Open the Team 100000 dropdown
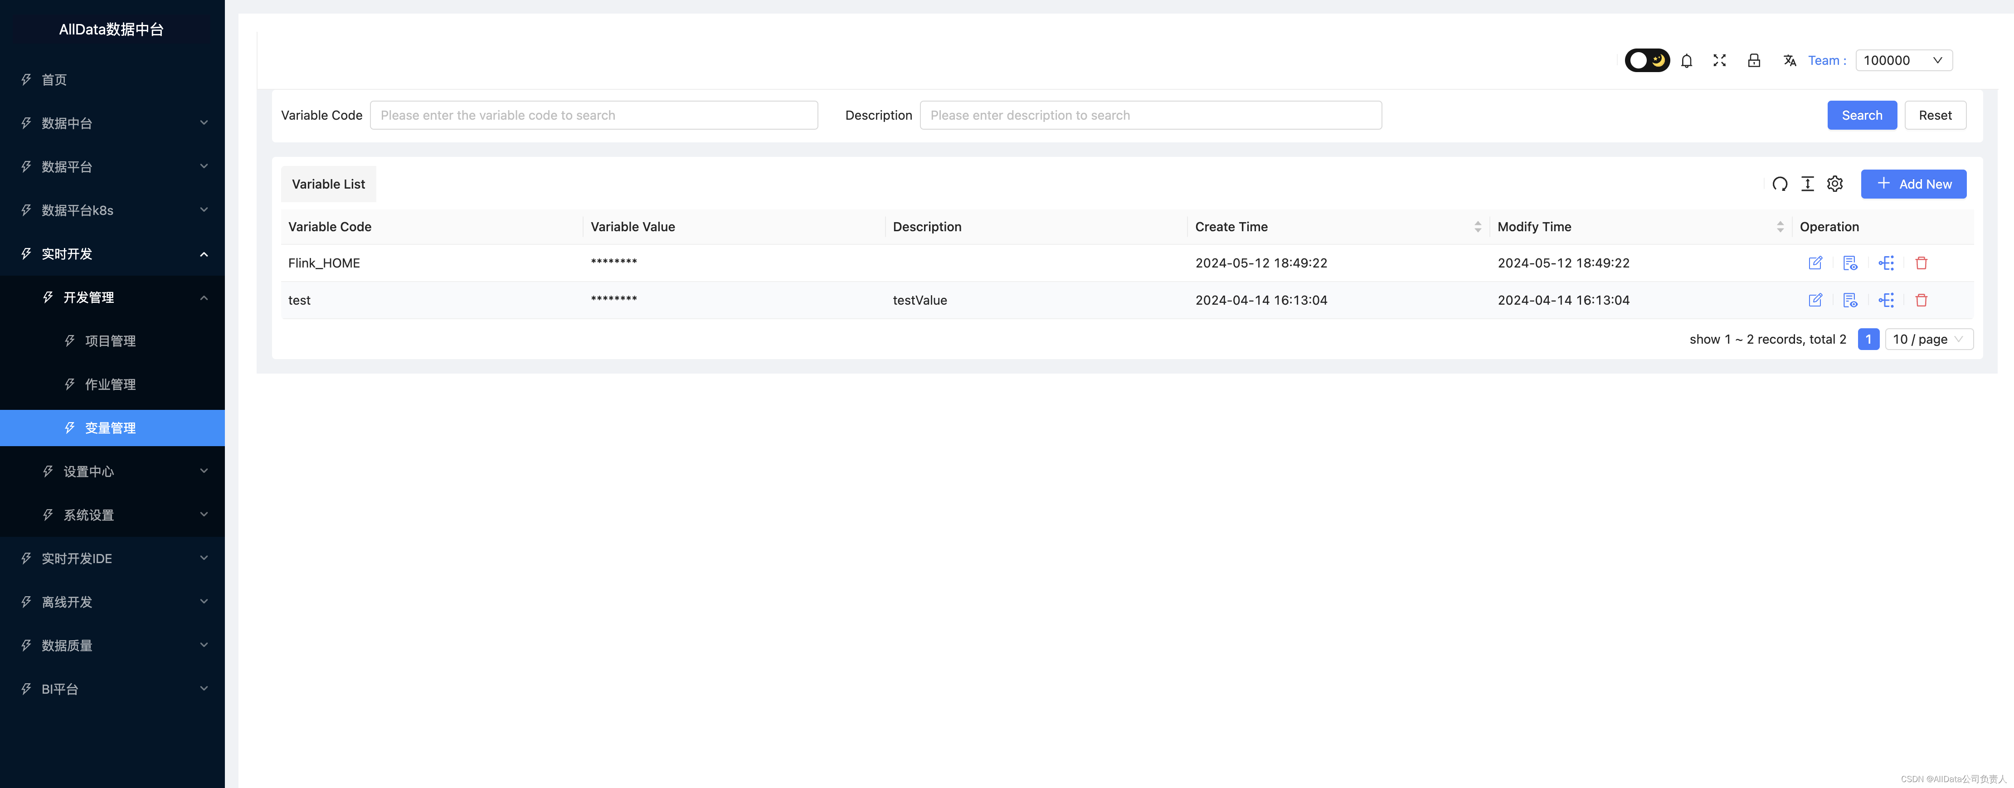Screen dimensions: 2014x788 (x=1904, y=60)
